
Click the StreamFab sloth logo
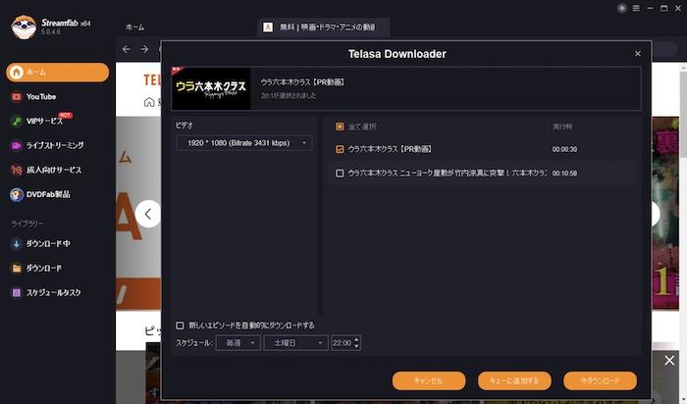coord(24,26)
